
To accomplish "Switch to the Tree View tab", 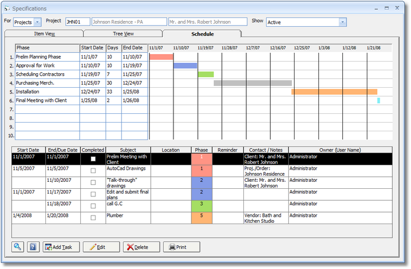I will coord(123,34).
